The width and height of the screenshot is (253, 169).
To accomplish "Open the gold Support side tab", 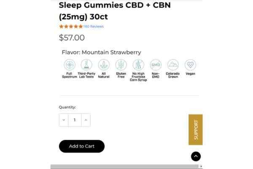I will pyautogui.click(x=195, y=130).
